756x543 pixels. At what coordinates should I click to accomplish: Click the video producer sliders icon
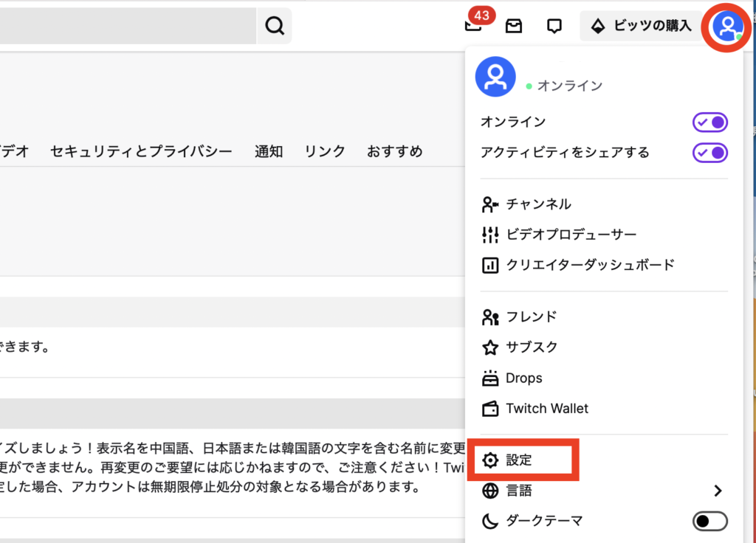click(490, 235)
